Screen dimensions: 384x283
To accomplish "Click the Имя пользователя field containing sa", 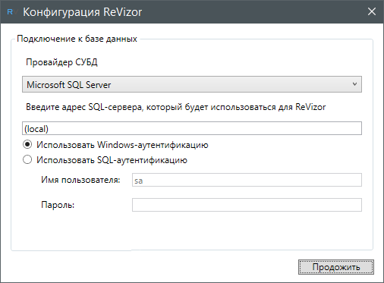I will click(x=247, y=180).
